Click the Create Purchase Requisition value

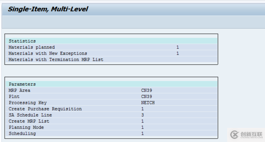pos(142,109)
